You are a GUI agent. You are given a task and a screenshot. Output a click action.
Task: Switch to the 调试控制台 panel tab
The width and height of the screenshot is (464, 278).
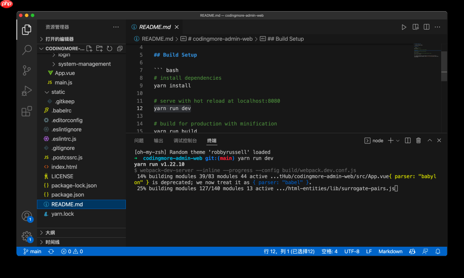click(185, 140)
